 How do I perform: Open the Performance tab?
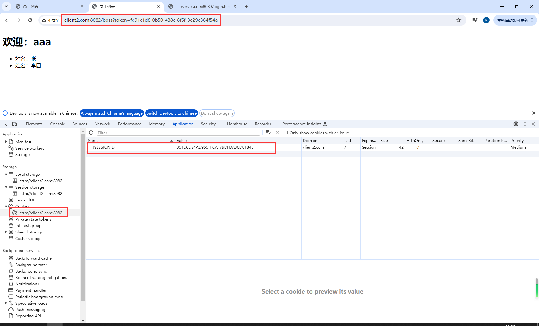click(130, 124)
